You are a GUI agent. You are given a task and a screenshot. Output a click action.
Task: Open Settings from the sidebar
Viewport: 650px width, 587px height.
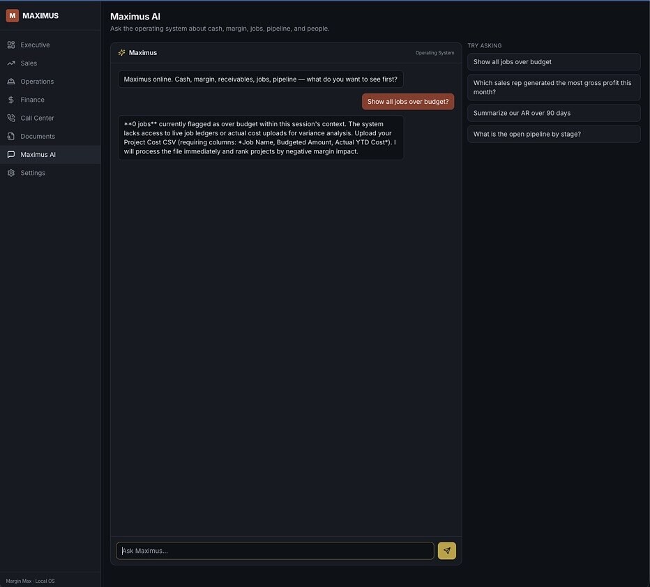point(50,173)
